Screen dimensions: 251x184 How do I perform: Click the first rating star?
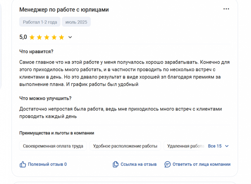(x=32, y=37)
